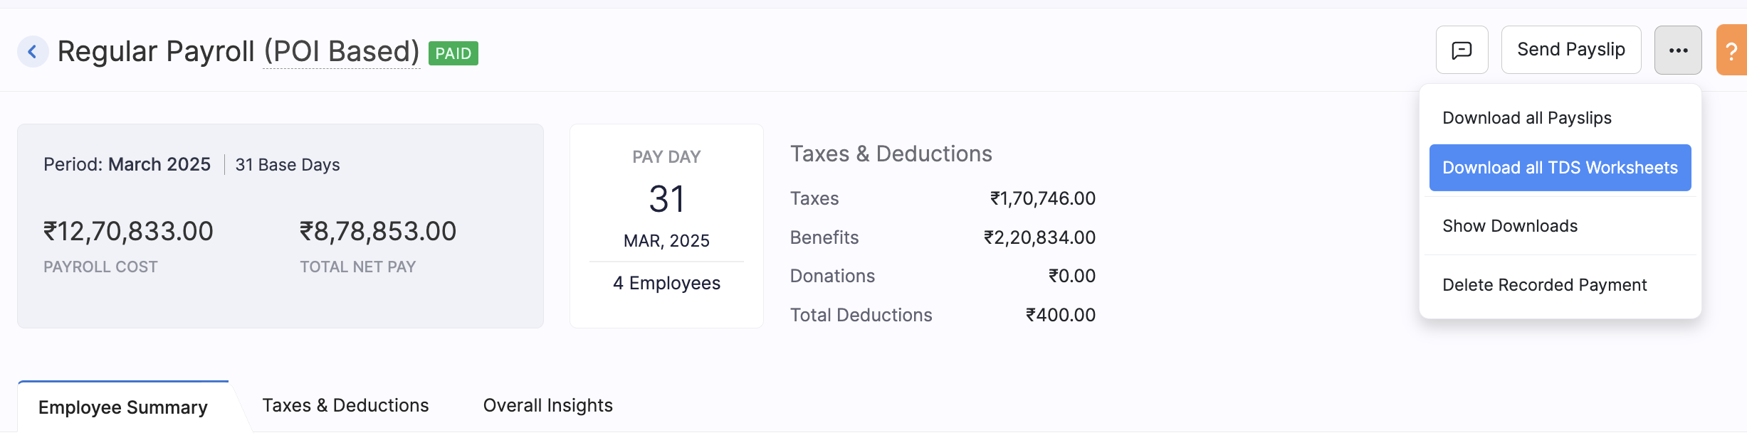Click the three-dots more options button

coord(1678,50)
